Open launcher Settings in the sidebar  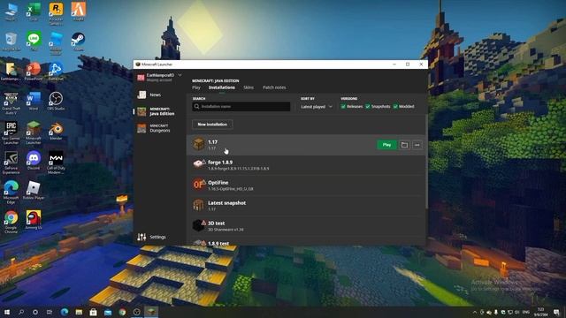pos(152,237)
